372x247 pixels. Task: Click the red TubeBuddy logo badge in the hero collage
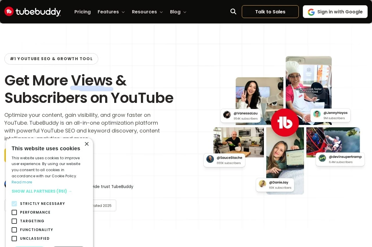[285, 123]
